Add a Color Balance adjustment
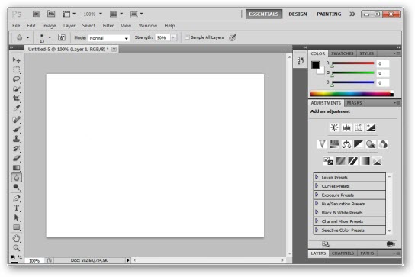 pos(346,144)
